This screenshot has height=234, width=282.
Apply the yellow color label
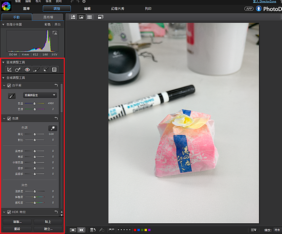(146, 230)
